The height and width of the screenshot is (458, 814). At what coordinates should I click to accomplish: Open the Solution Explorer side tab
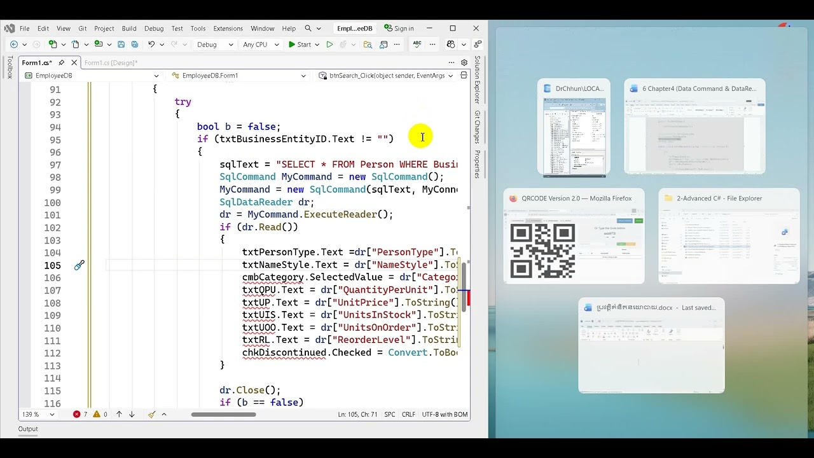pyautogui.click(x=477, y=80)
